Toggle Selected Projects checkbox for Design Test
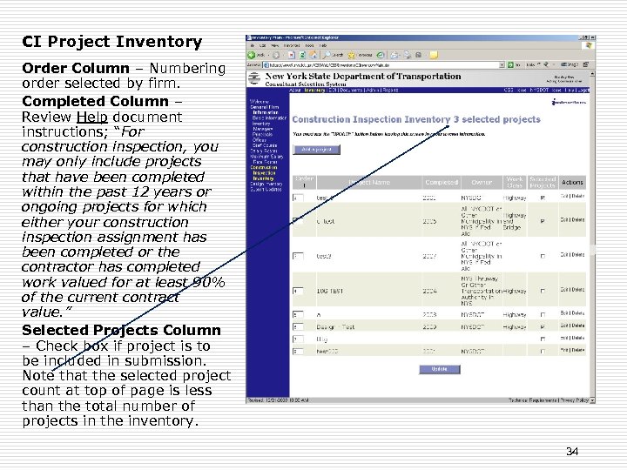 [543, 327]
